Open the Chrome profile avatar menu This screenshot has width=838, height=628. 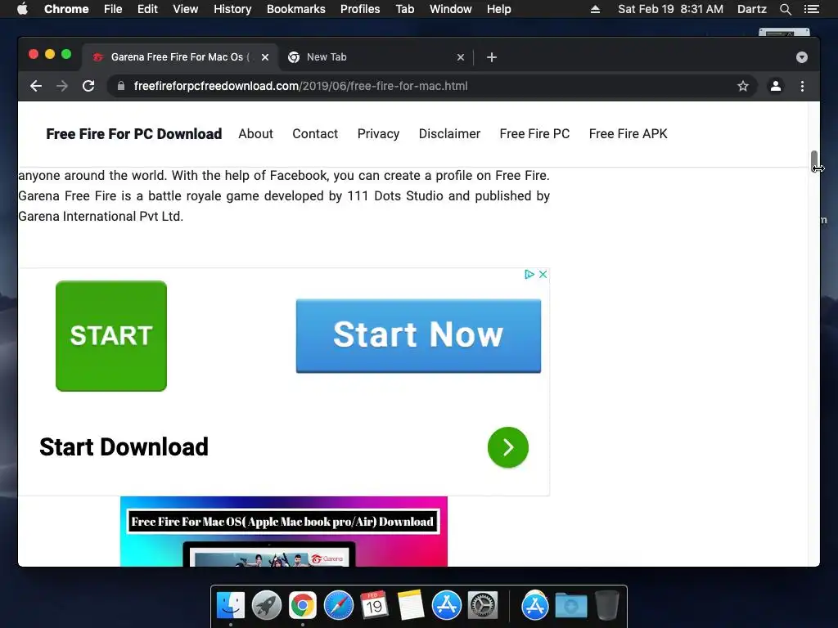776,86
